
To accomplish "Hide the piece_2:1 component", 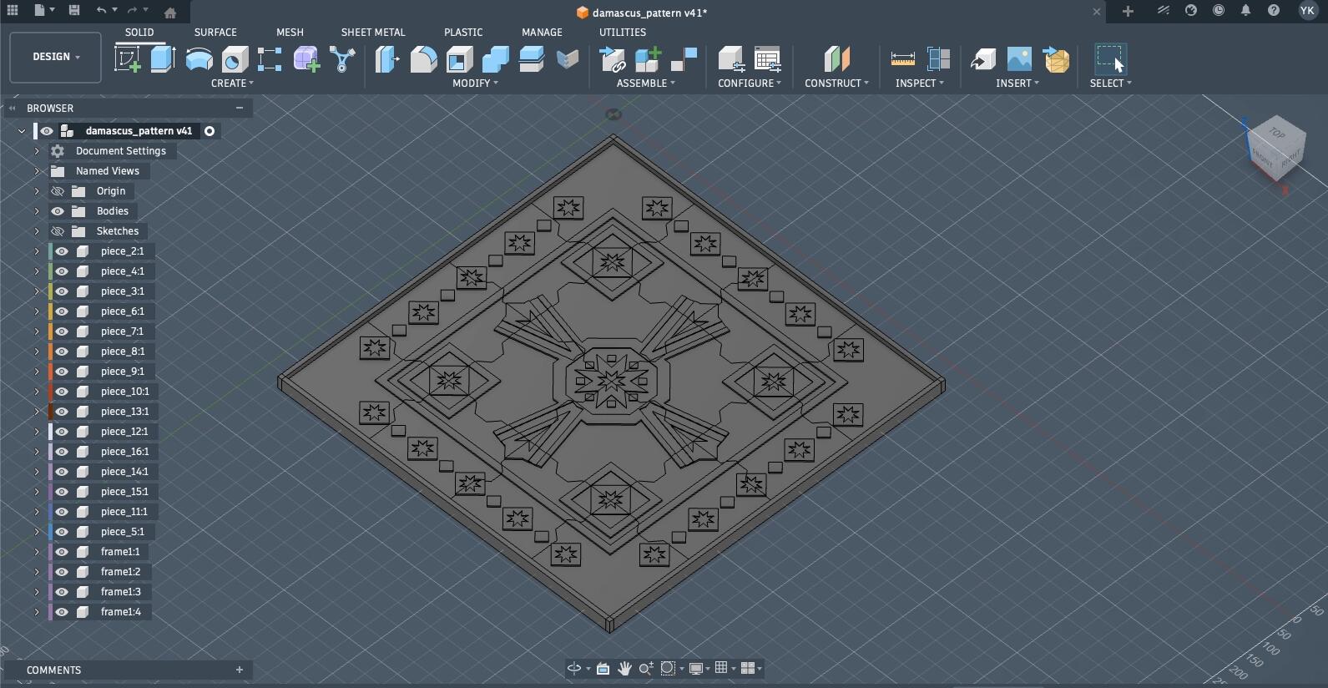I will (62, 251).
